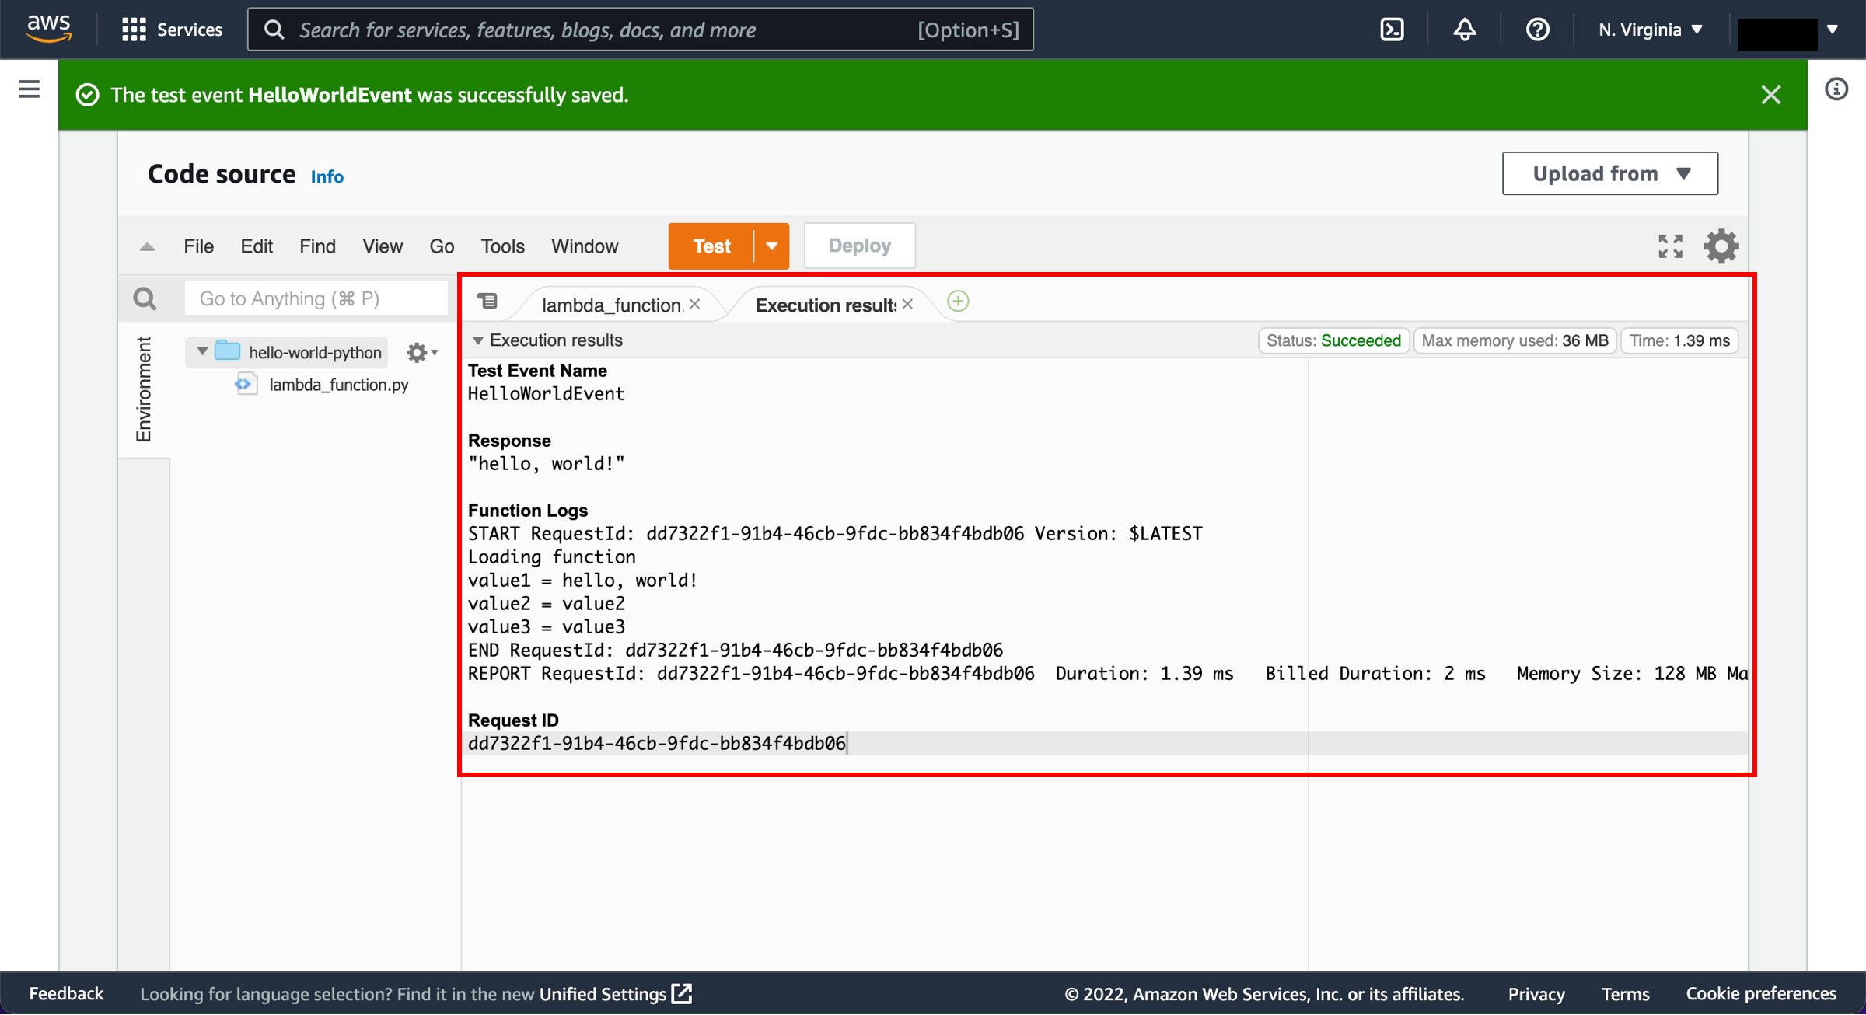The image size is (1866, 1015).
Task: Close the HelloWorldEvent success notification
Action: pyautogui.click(x=1770, y=95)
